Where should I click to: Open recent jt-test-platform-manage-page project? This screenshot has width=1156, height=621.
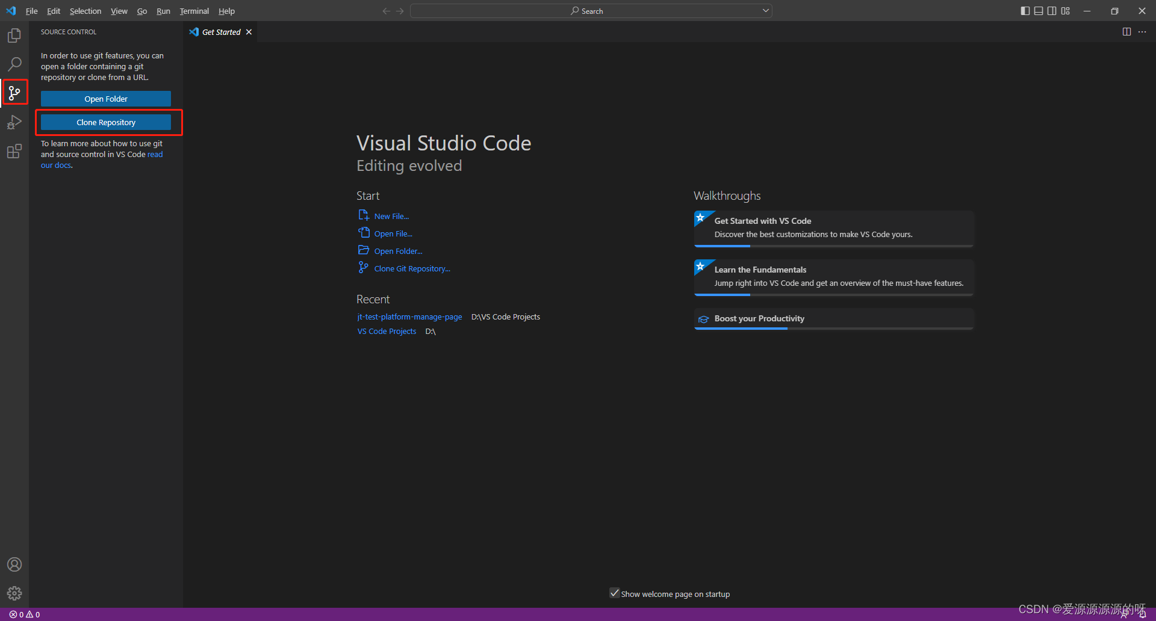click(x=409, y=317)
